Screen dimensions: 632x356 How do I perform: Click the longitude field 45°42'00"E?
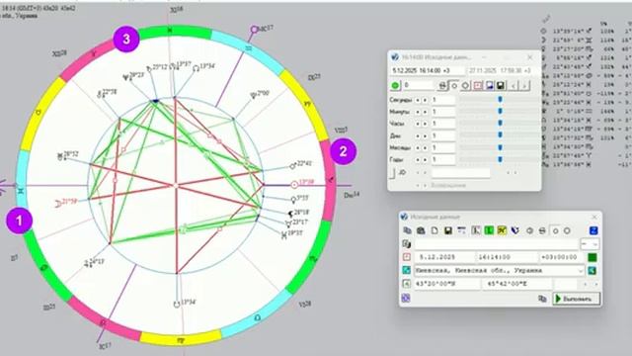tap(517, 284)
